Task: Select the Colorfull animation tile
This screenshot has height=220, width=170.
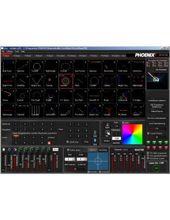Action: (22, 110)
